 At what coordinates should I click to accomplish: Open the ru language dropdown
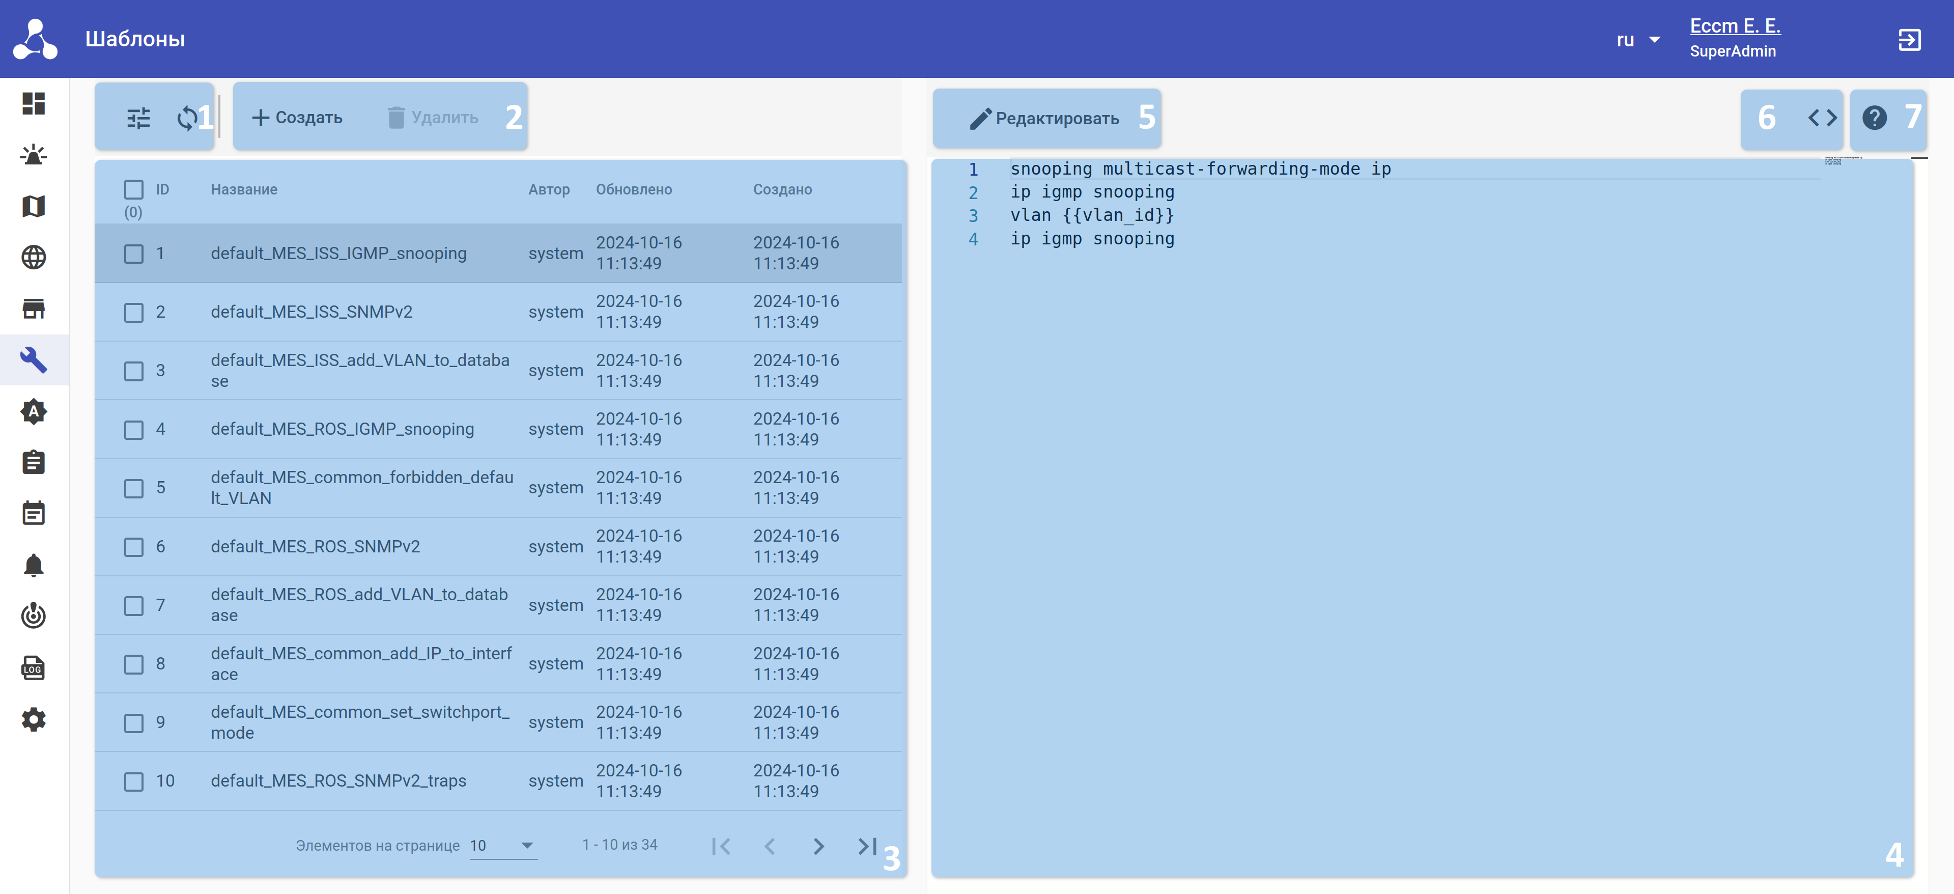tap(1638, 40)
